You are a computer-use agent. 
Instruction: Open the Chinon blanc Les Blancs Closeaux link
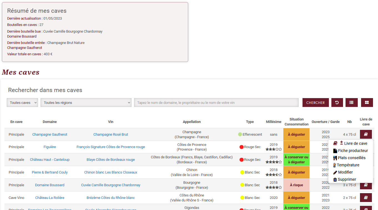tap(111, 172)
